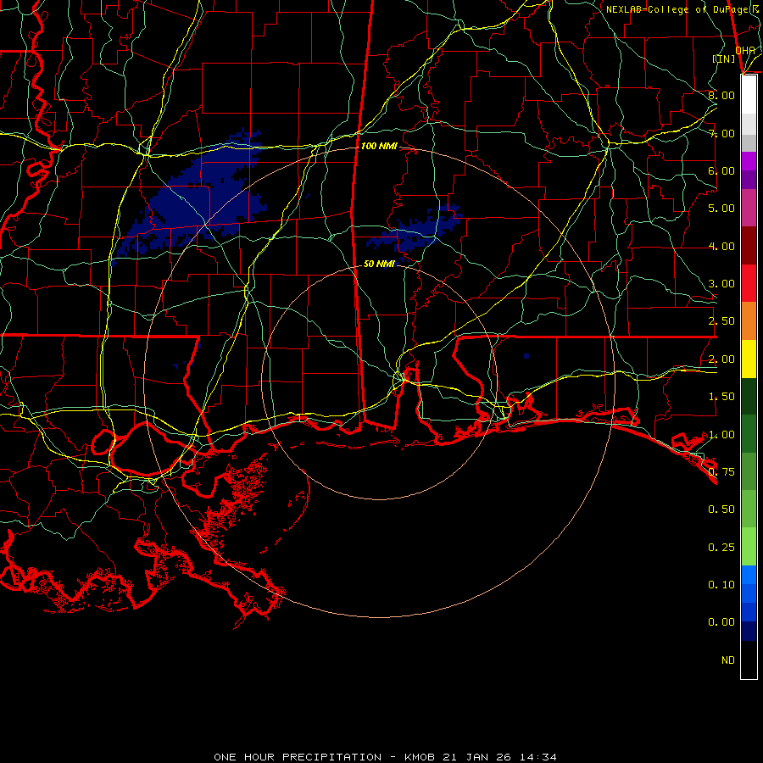Select the 1.00 legend value
The height and width of the screenshot is (763, 763).
(721, 435)
